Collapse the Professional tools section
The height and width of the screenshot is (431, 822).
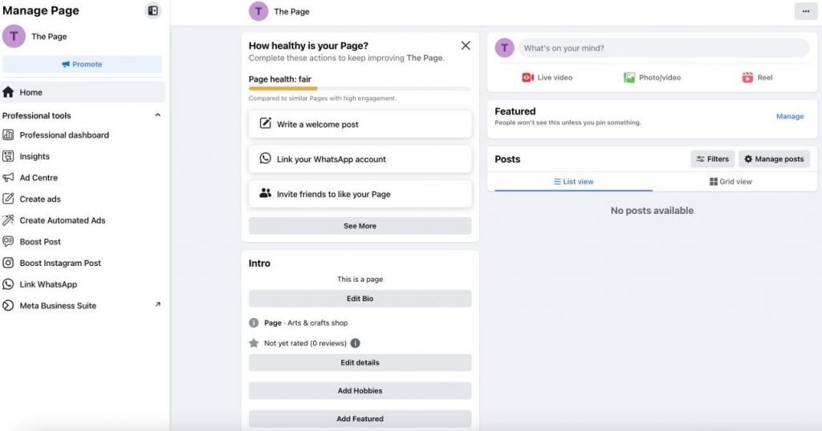click(x=157, y=115)
